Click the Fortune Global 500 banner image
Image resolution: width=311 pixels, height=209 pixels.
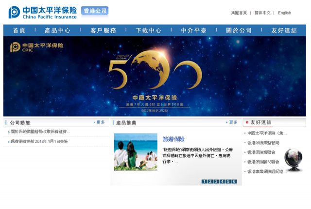[x=155, y=76]
